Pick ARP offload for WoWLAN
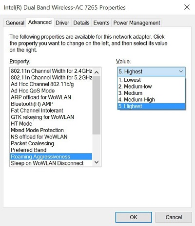The height and width of the screenshot is (226, 195). (51, 97)
